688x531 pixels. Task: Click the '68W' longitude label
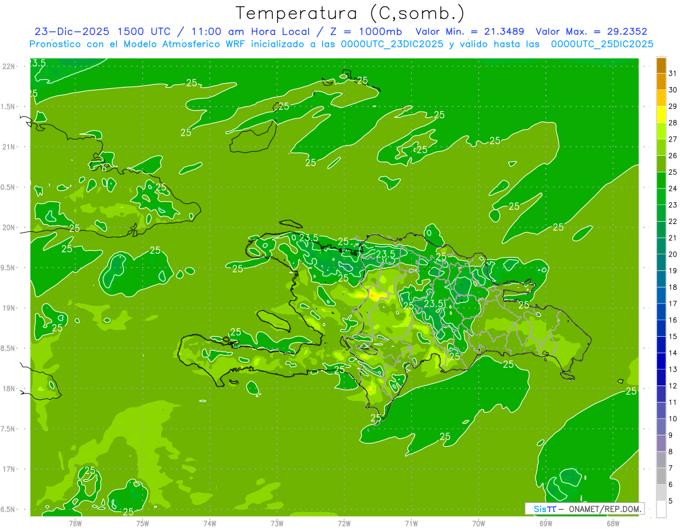click(x=612, y=523)
